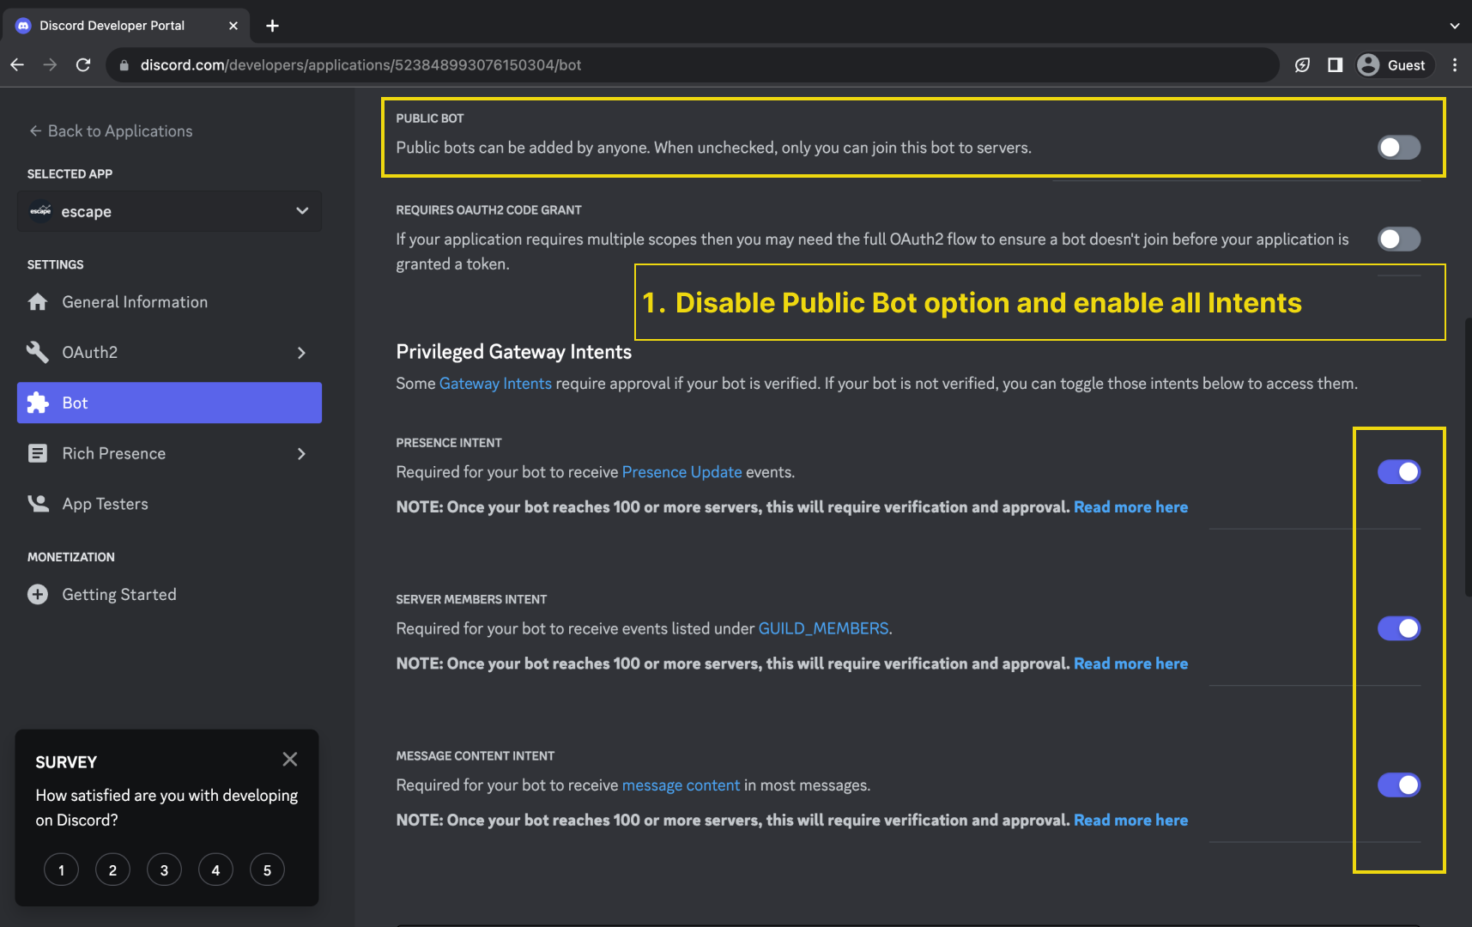Turn off Message Content Intent toggle
The width and height of the screenshot is (1472, 927).
1398,785
